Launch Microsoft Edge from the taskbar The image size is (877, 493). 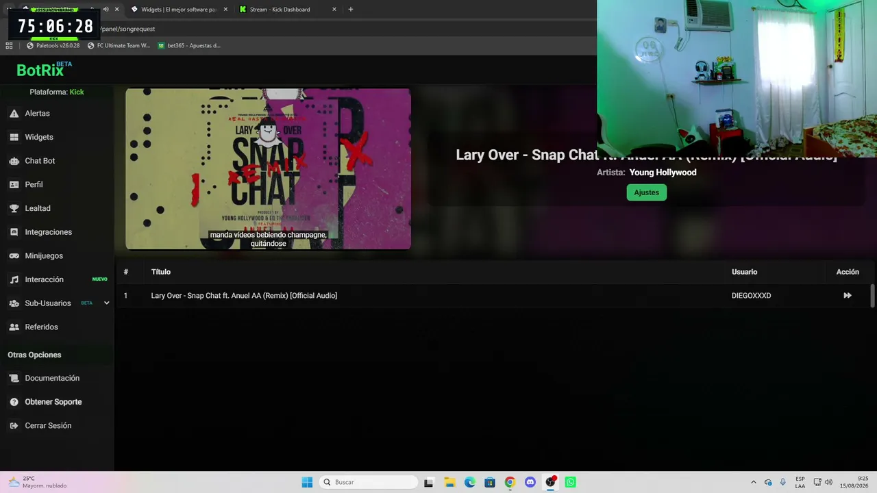tap(469, 482)
